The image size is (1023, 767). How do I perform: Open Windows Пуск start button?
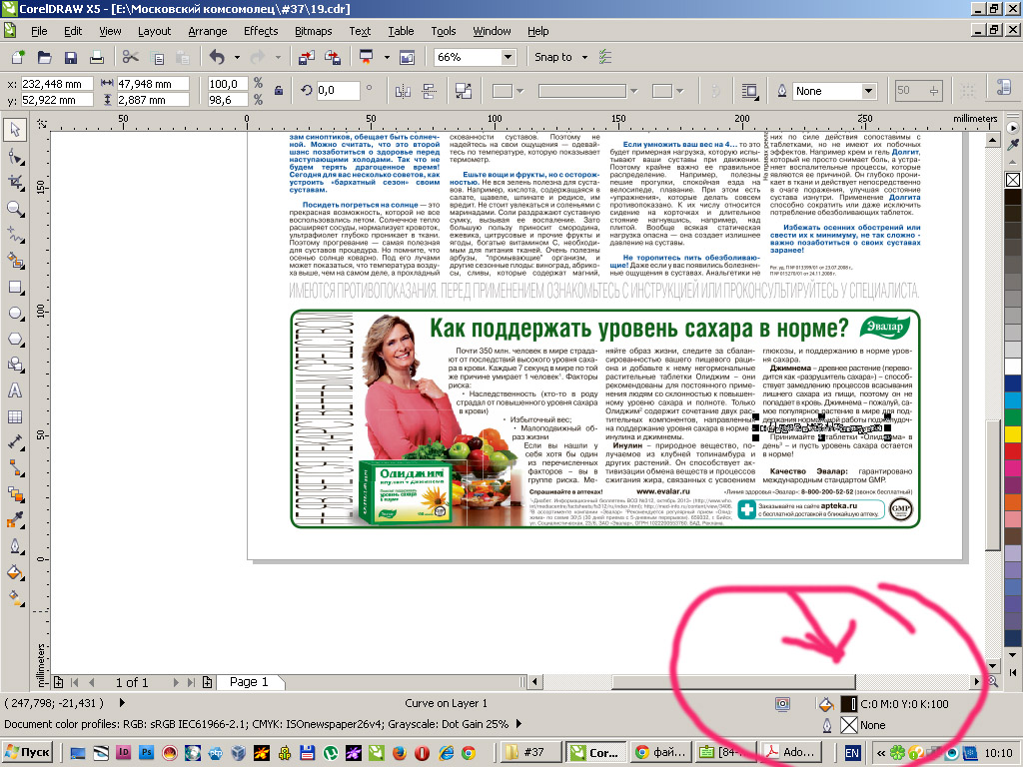coord(28,752)
